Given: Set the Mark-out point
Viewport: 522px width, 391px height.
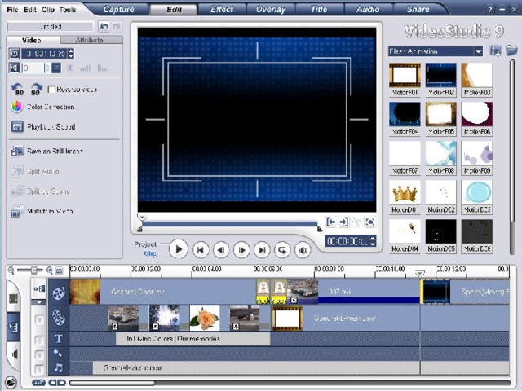Looking at the screenshot, I should [x=343, y=222].
